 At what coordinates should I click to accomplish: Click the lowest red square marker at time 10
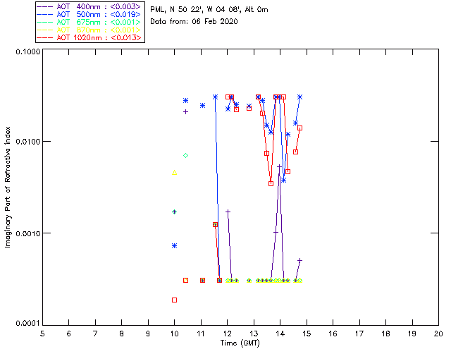point(174,300)
